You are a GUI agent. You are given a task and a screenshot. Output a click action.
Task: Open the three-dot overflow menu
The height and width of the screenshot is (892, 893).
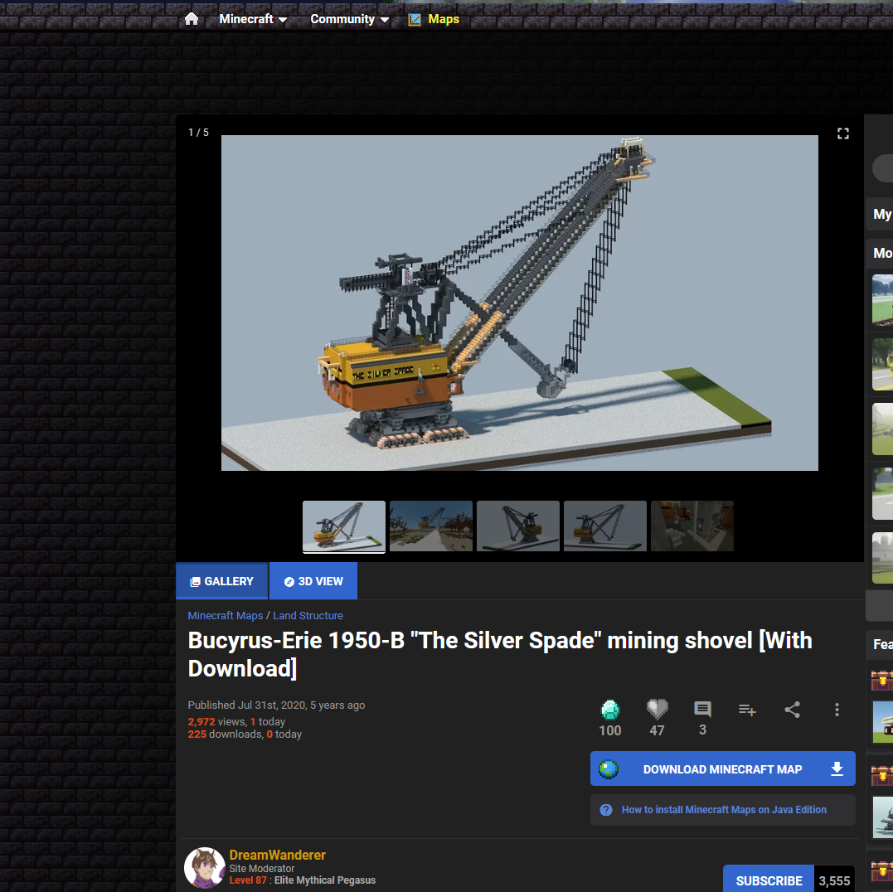837,710
